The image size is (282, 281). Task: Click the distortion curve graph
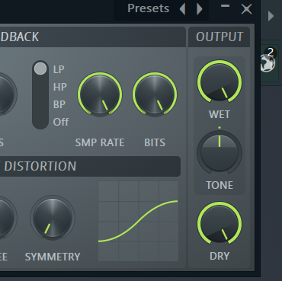tap(138, 221)
